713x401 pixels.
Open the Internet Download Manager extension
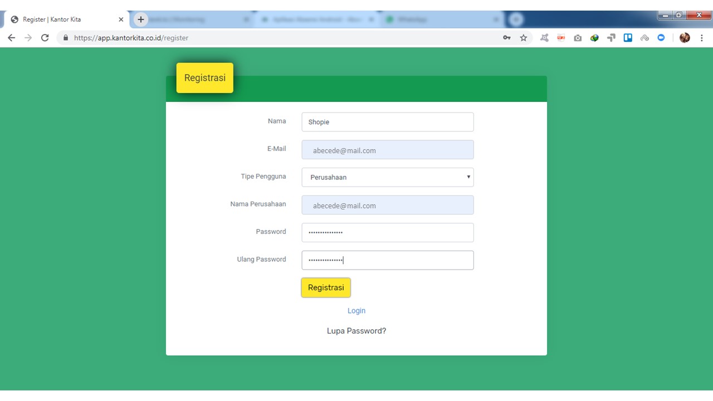point(594,38)
